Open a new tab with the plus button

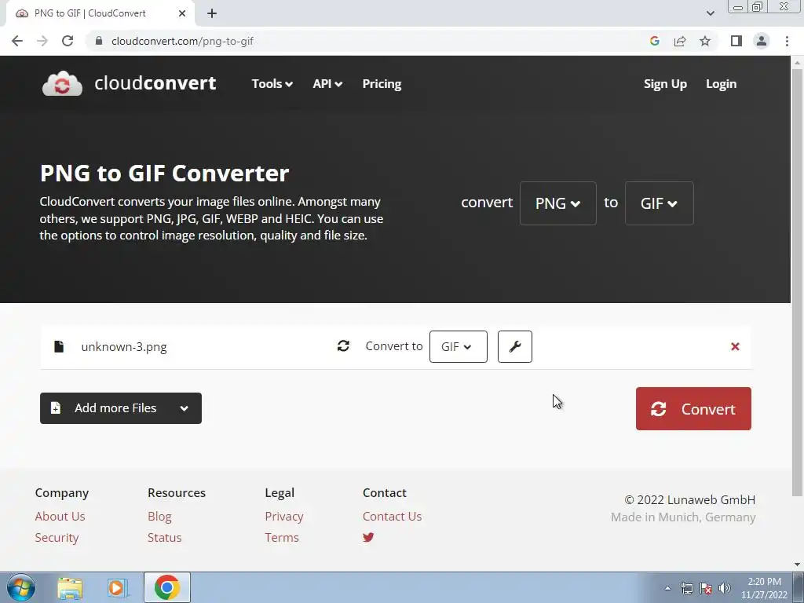(212, 13)
